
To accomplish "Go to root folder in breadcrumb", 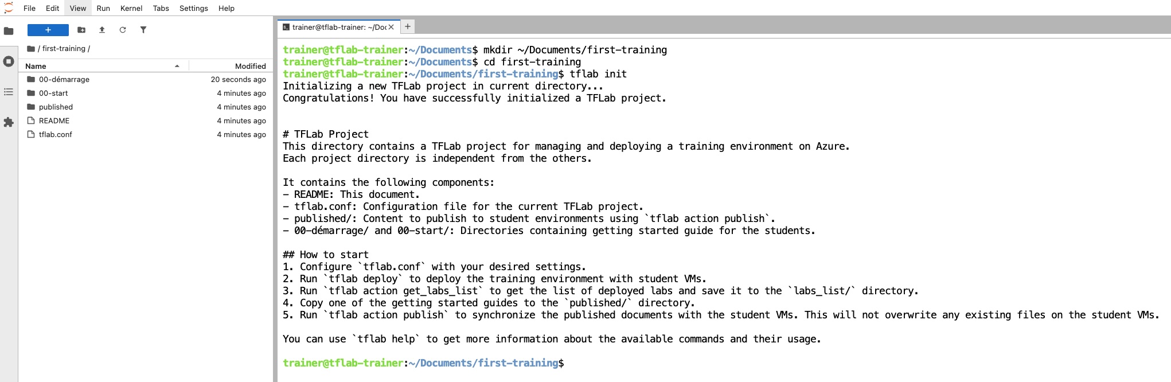I will (x=31, y=49).
